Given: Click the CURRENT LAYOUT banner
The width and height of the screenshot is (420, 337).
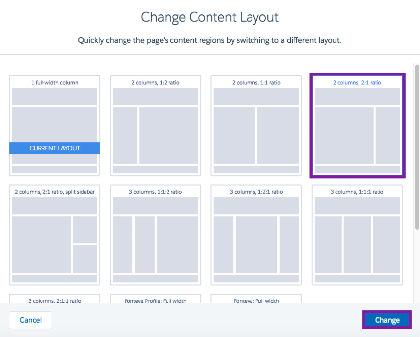Looking at the screenshot, I should point(55,148).
